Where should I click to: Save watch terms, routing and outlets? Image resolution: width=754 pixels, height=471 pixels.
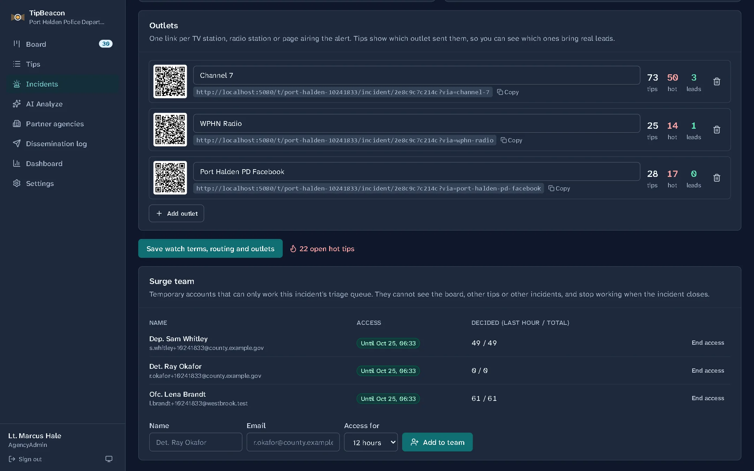click(x=210, y=248)
